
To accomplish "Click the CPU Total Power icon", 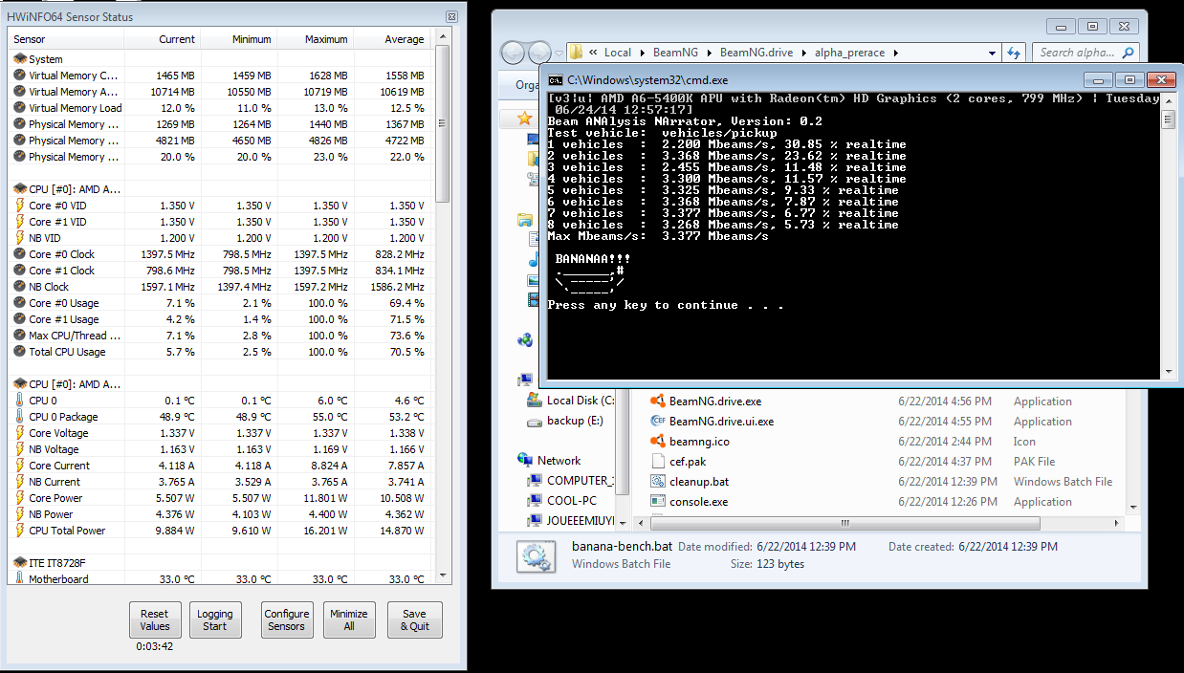I will coord(20,531).
